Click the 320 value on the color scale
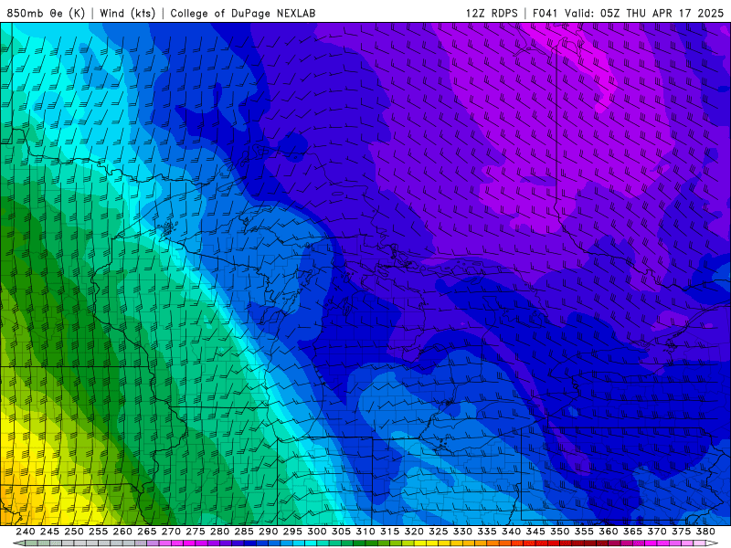The width and height of the screenshot is (731, 548). tap(414, 532)
